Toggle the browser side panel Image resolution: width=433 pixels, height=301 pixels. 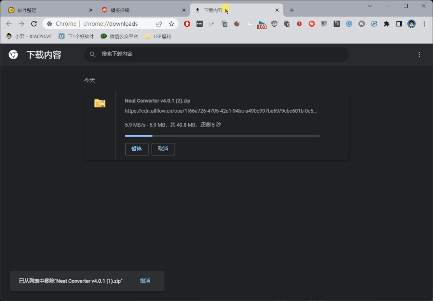(399, 24)
